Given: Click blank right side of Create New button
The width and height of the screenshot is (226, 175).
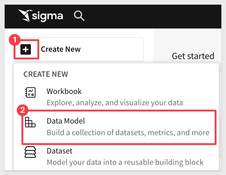Looking at the screenshot, I should (x=112, y=49).
